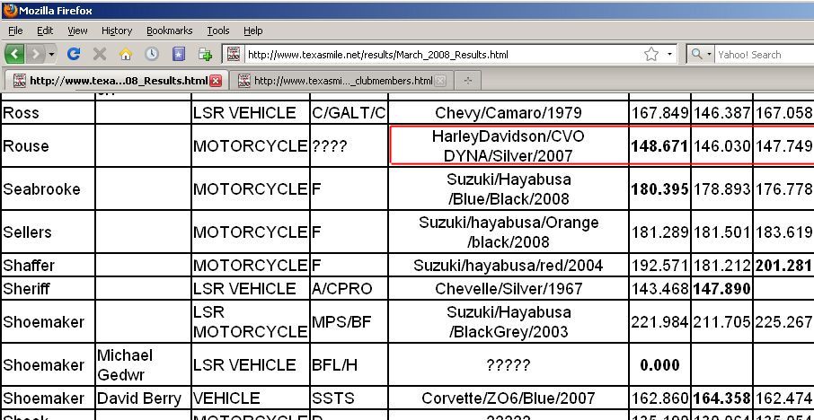
Task: Click the Bookmarks toolbar icon
Action: [178, 54]
